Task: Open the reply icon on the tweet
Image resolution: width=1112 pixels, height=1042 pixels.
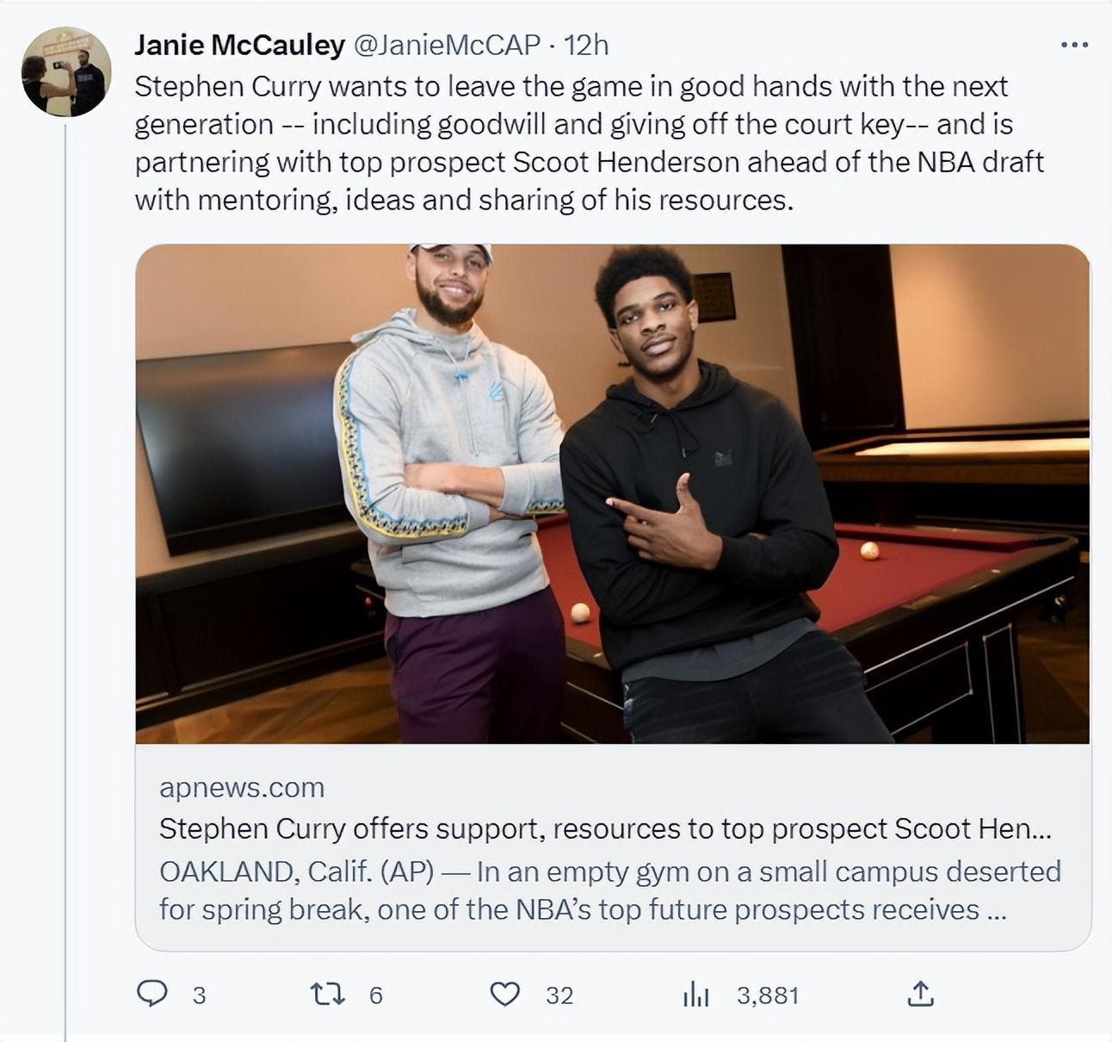Action: [152, 994]
